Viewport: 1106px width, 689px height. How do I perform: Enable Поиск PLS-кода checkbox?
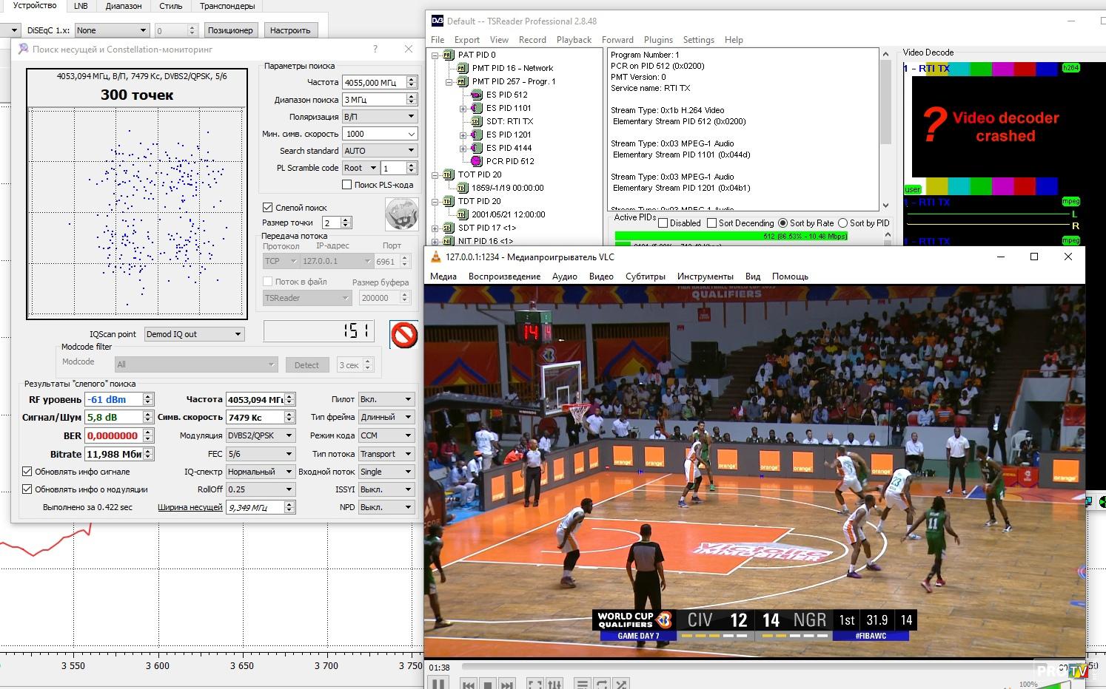(346, 185)
